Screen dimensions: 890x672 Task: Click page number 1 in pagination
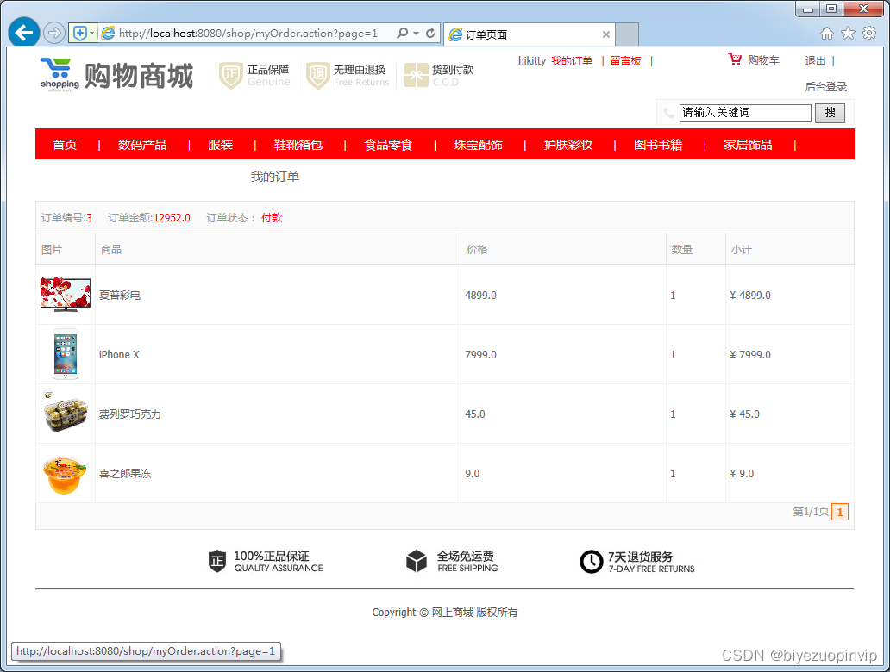click(x=840, y=512)
